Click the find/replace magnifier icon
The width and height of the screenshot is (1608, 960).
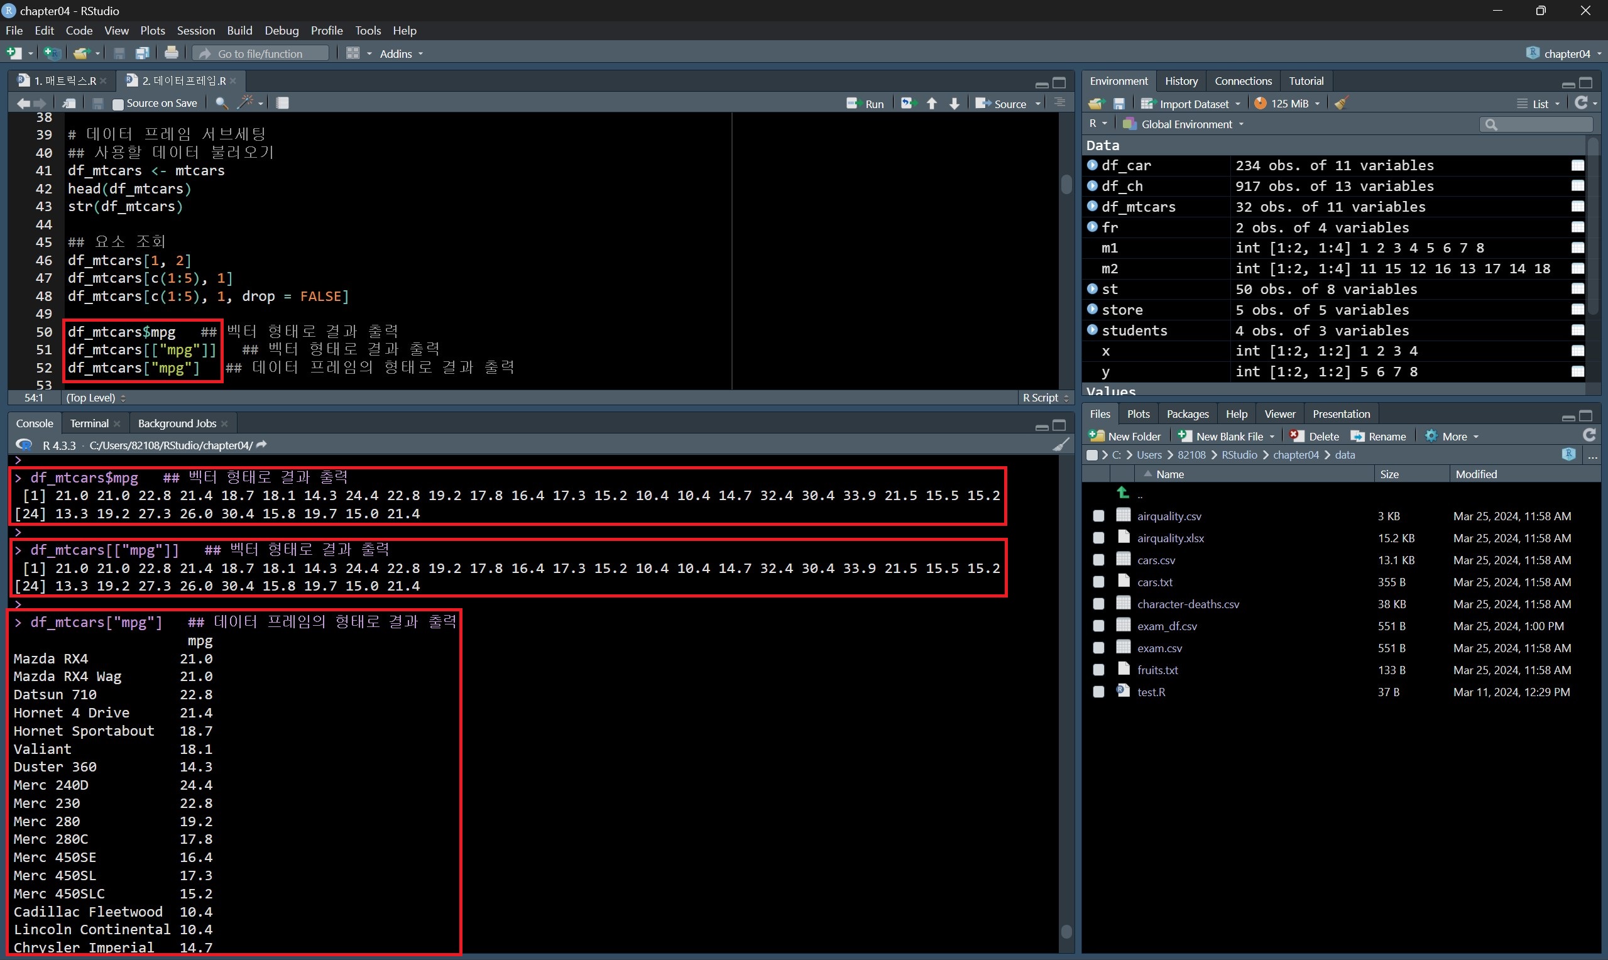(221, 103)
